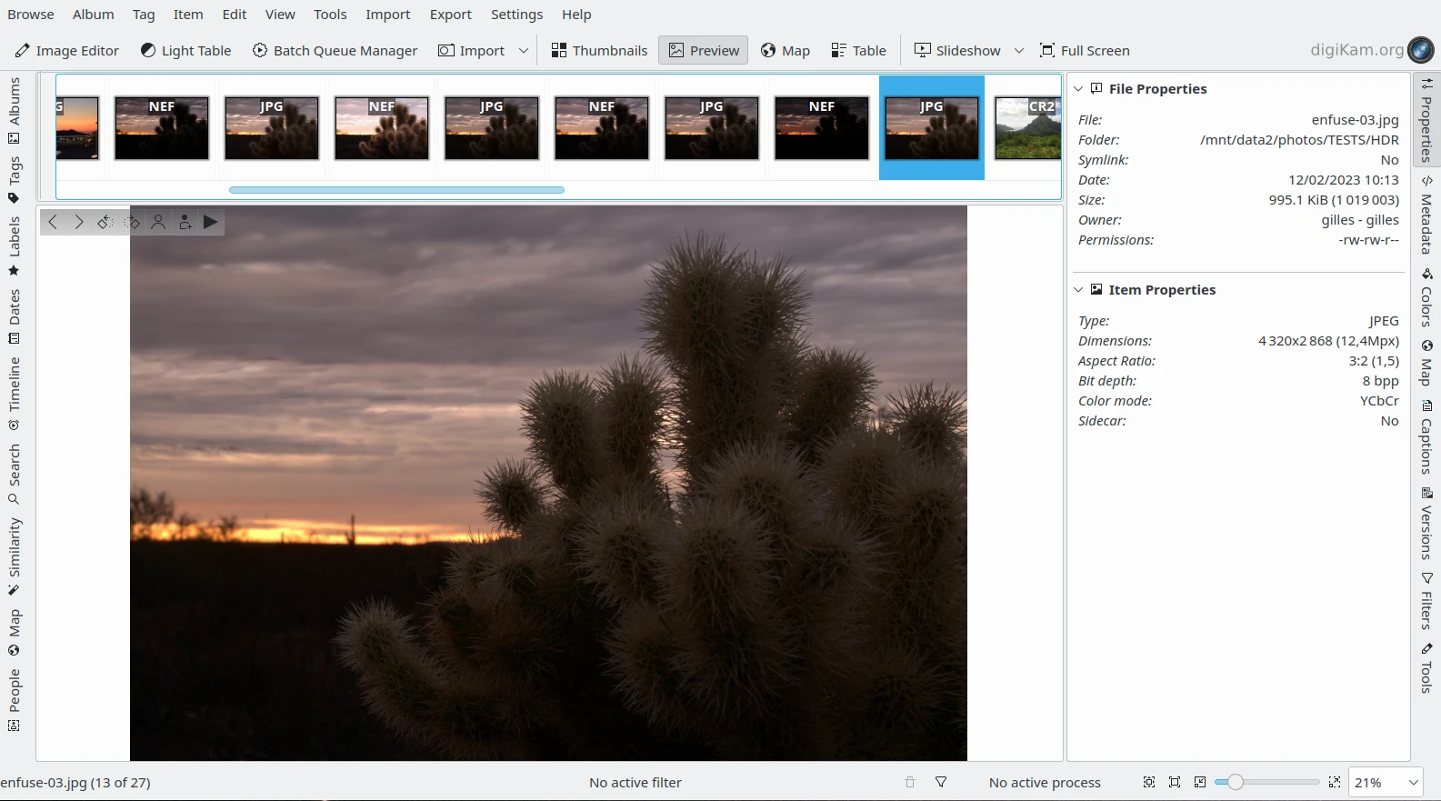Open the Light Table
The height and width of the screenshot is (801, 1441).
click(185, 51)
